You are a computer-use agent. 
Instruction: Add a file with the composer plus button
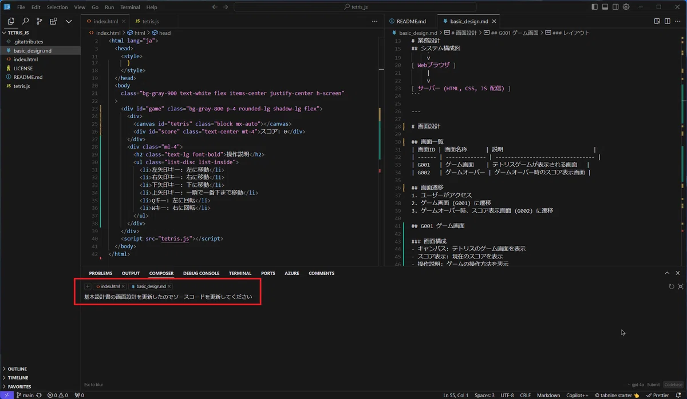pos(88,286)
